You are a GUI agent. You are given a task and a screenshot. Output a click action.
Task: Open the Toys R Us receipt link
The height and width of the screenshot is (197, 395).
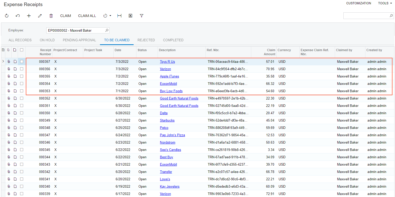click(x=167, y=62)
